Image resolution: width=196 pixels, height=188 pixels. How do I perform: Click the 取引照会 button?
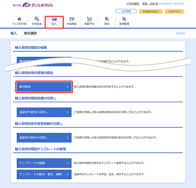click(44, 87)
